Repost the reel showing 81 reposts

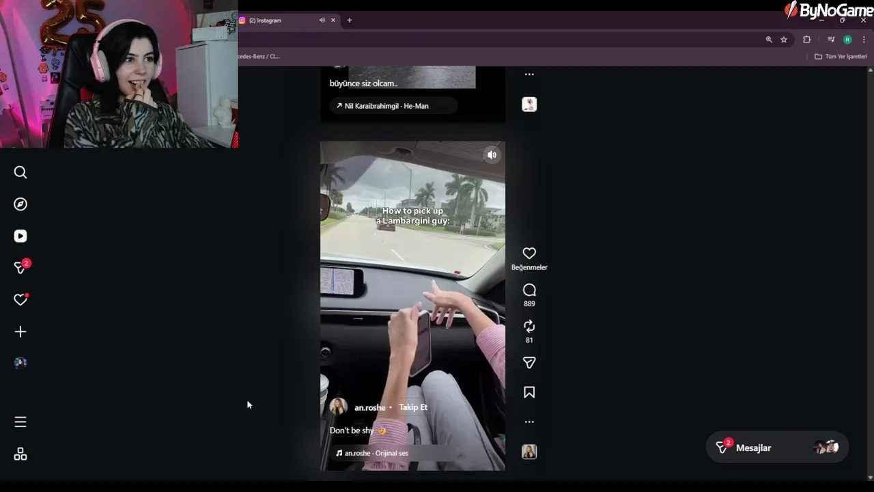[529, 327]
